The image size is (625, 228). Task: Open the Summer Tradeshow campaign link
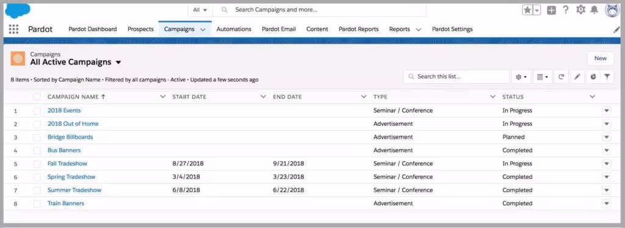pos(74,190)
